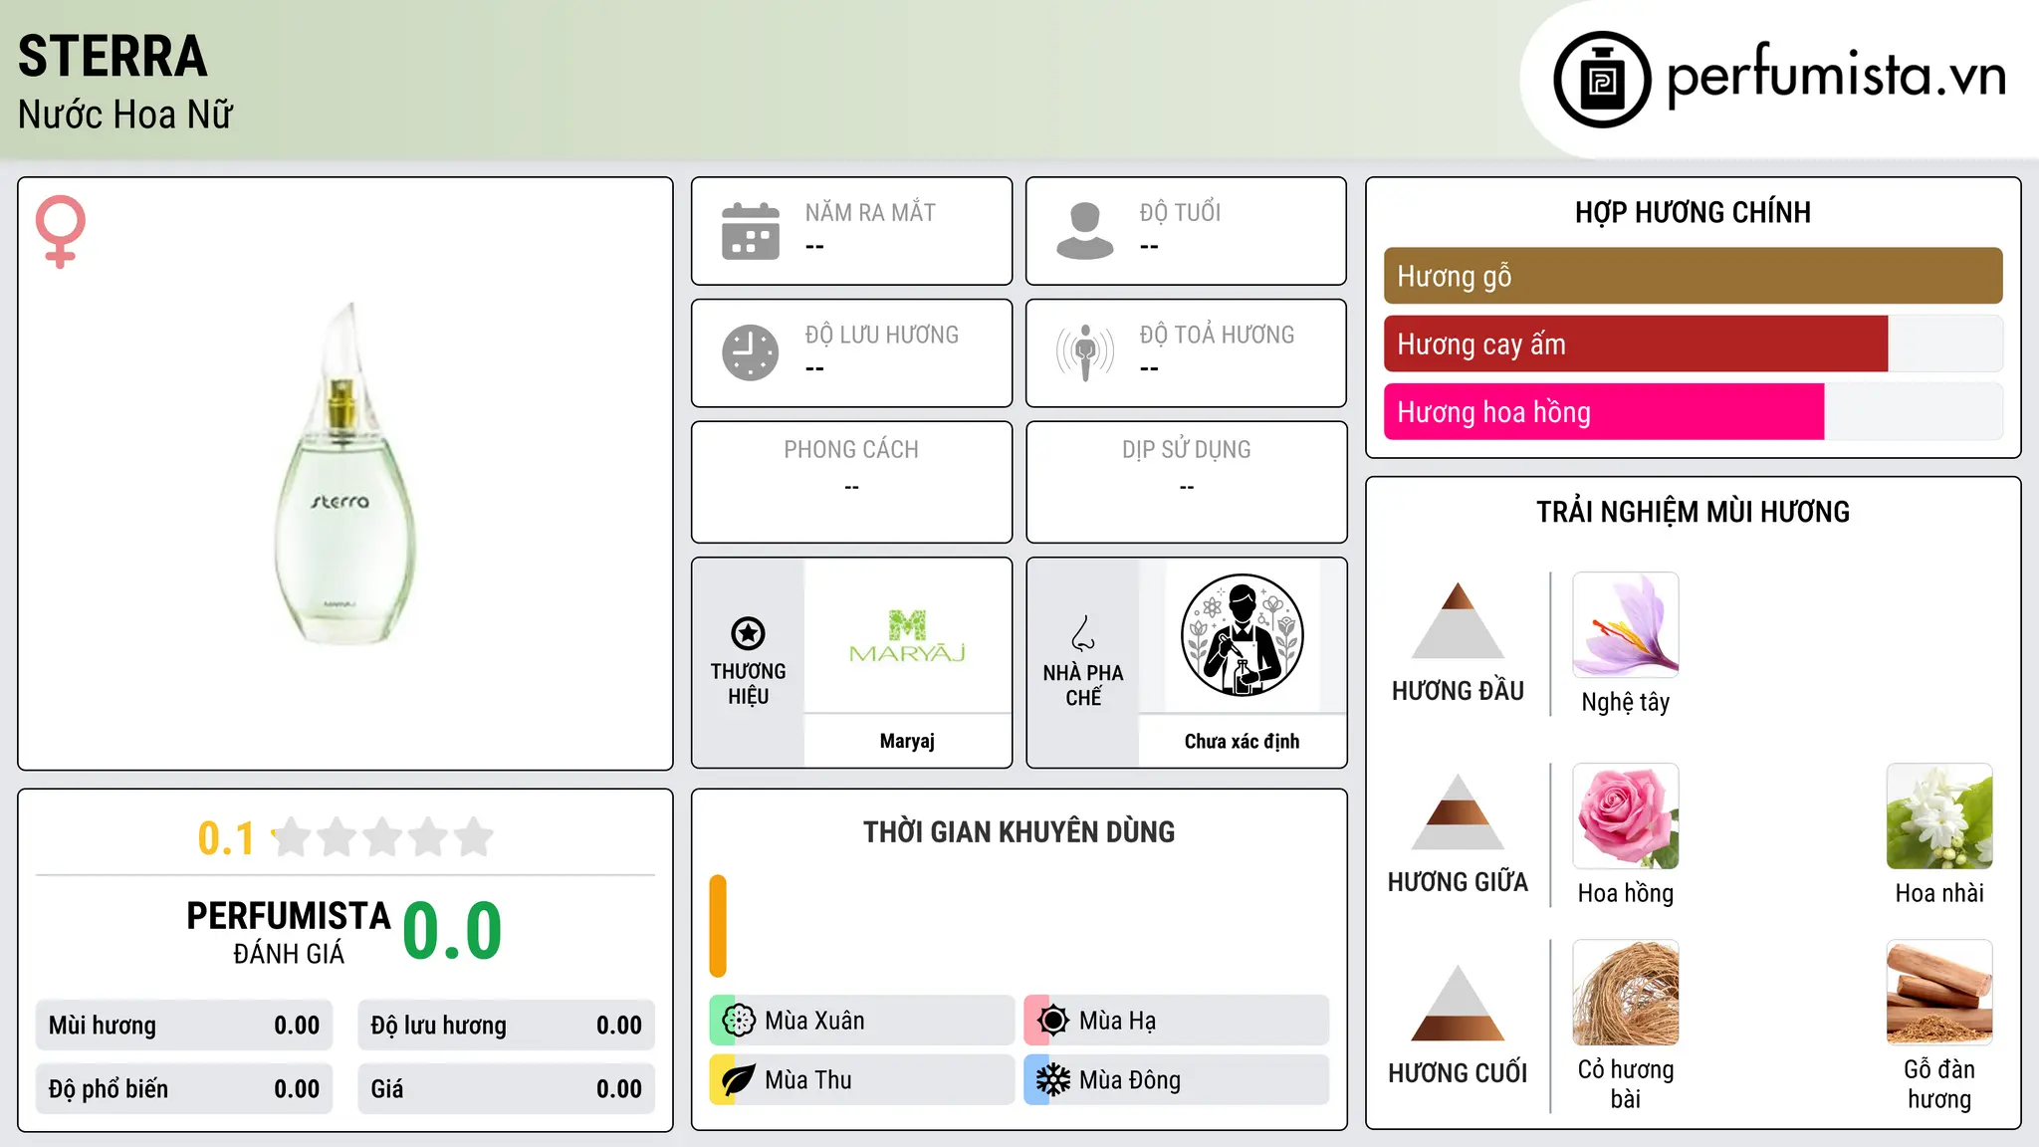Click the Độ phổ biến score row
The image size is (2039, 1147).
184,1089
